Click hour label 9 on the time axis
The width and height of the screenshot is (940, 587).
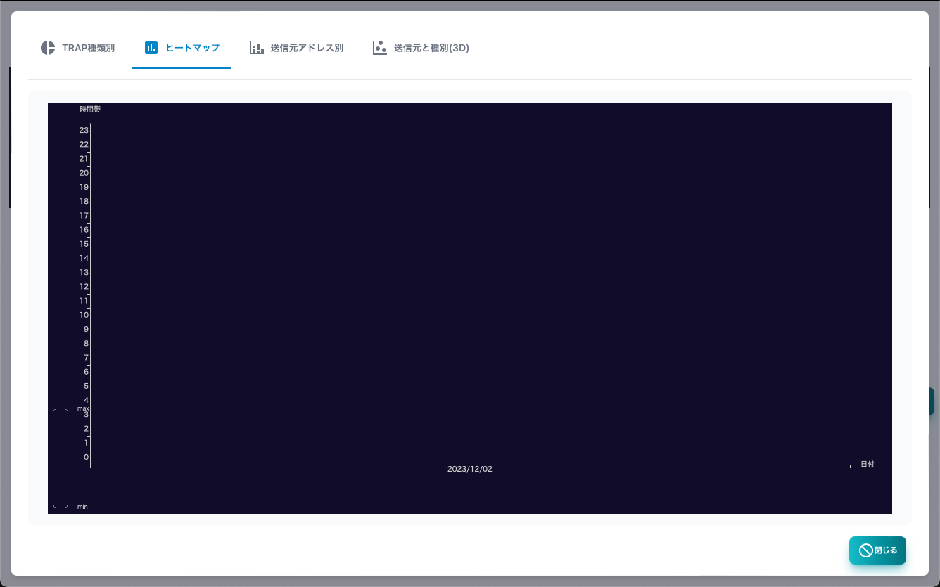coord(86,329)
